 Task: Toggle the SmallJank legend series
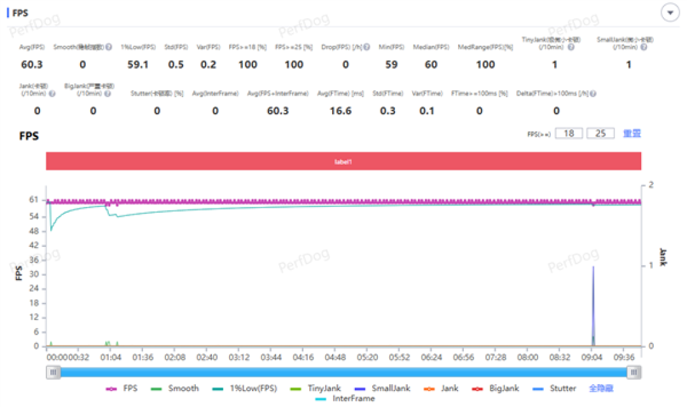coord(382,388)
